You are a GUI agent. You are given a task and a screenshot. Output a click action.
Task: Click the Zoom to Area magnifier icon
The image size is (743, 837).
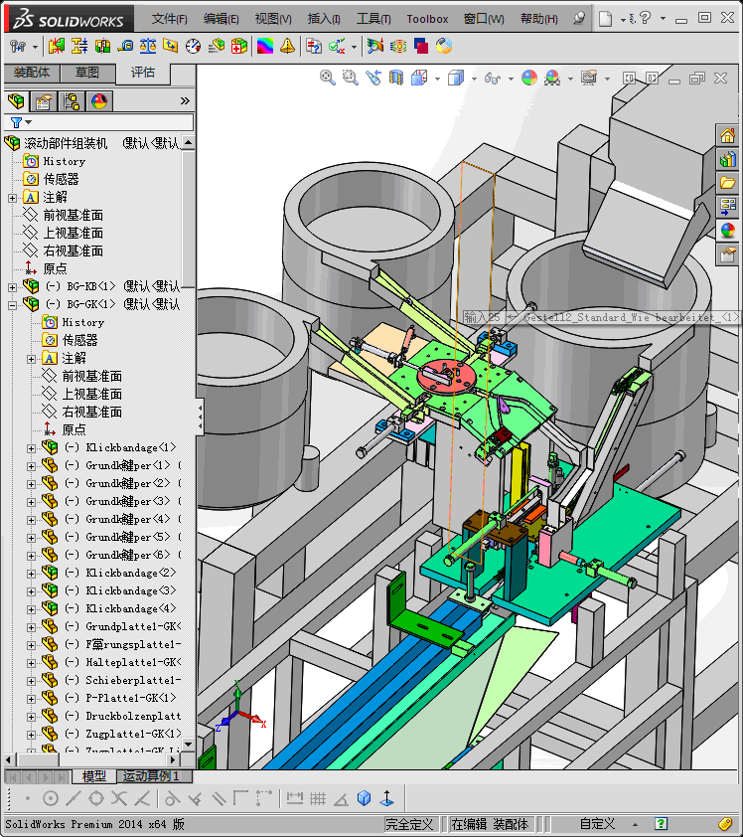[350, 78]
